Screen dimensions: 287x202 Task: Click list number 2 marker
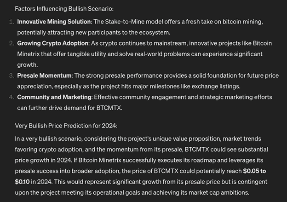point(11,43)
